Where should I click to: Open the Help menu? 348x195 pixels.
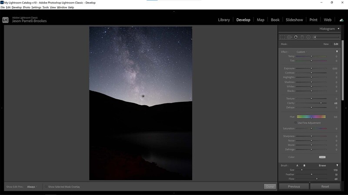(x=71, y=7)
